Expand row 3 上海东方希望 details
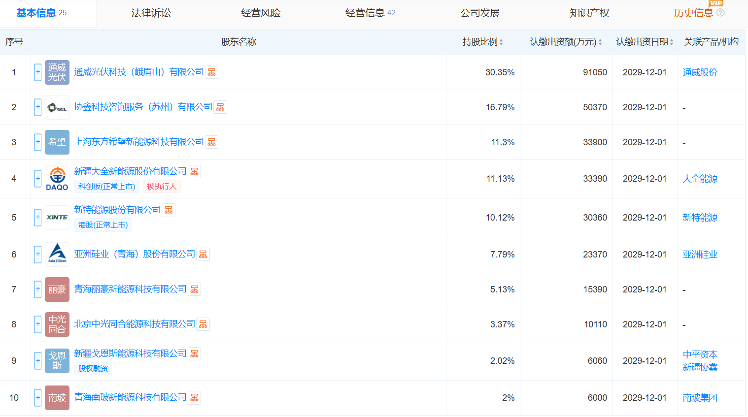 click(x=37, y=142)
